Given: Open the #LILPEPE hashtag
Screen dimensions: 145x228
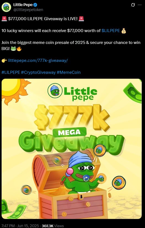Looking at the screenshot, I should (10, 72).
